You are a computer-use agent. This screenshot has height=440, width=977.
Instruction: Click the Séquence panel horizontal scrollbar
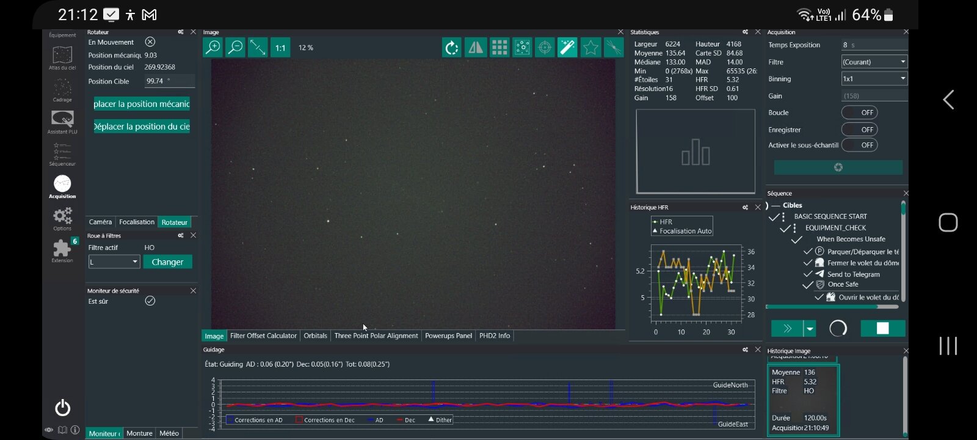[832, 307]
